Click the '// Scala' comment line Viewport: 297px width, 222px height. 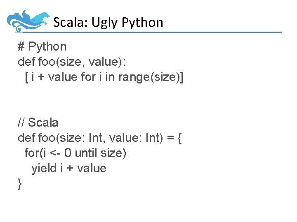[38, 123]
